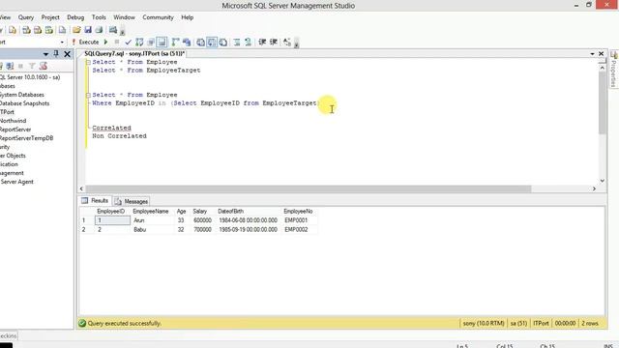Open a new SQL Server Compact query
The height and width of the screenshot is (348, 619).
62,30
